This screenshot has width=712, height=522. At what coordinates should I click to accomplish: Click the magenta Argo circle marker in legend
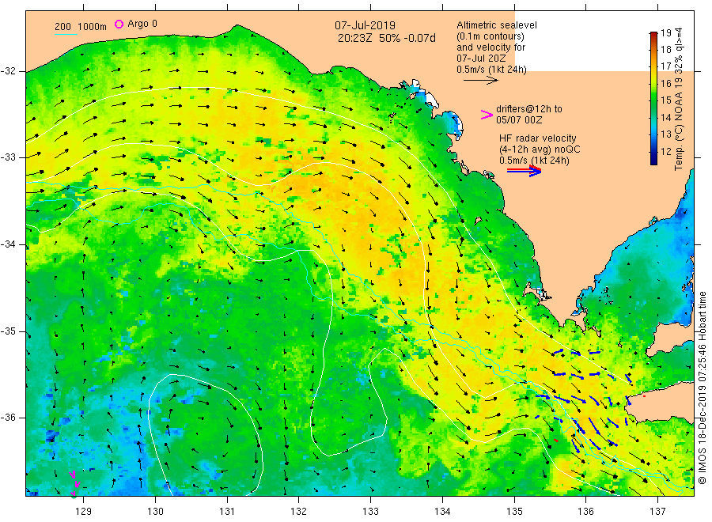tap(119, 24)
